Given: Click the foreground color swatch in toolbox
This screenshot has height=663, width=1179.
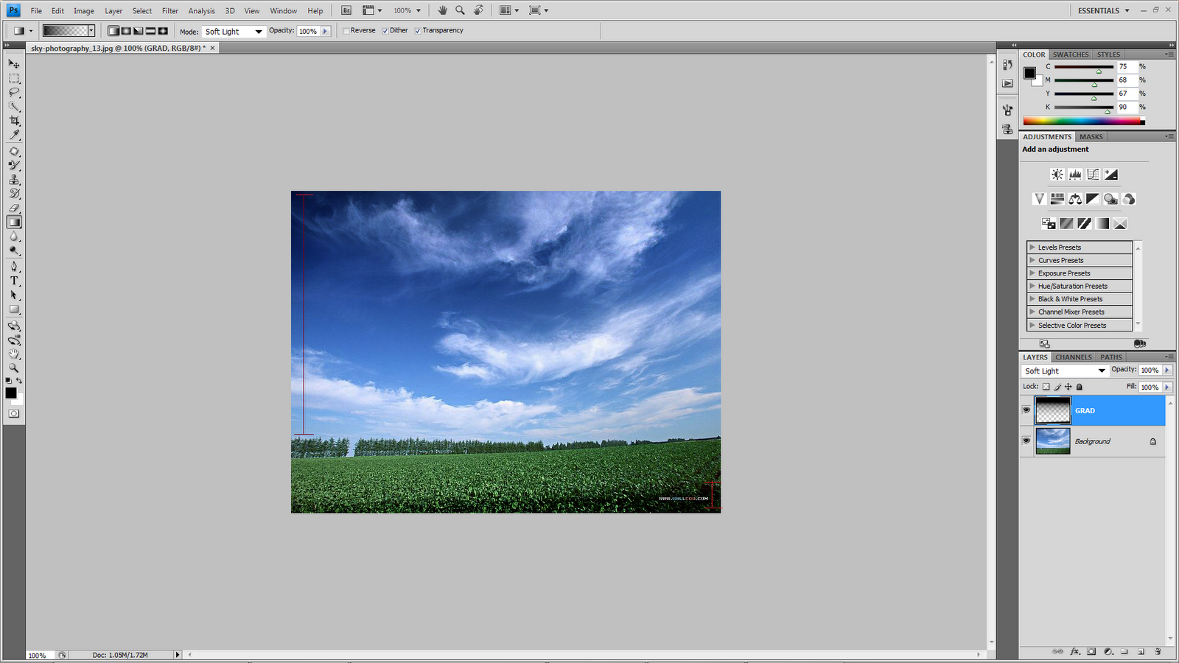Looking at the screenshot, I should [x=10, y=393].
